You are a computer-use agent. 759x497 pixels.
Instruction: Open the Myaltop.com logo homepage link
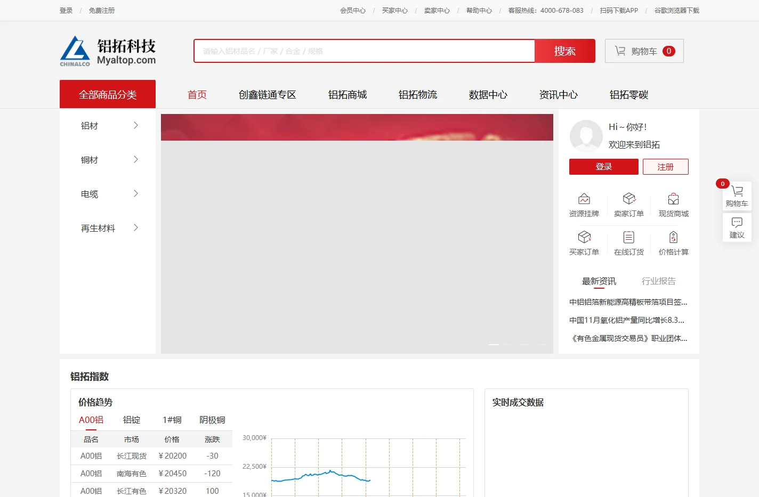[x=108, y=52]
